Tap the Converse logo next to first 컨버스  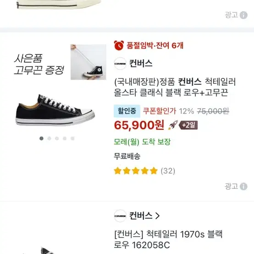click(x=120, y=63)
